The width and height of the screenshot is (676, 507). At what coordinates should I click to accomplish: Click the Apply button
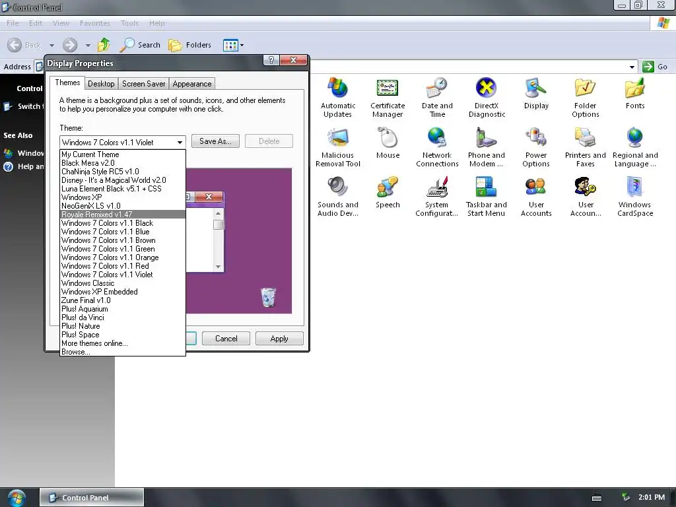[279, 339]
